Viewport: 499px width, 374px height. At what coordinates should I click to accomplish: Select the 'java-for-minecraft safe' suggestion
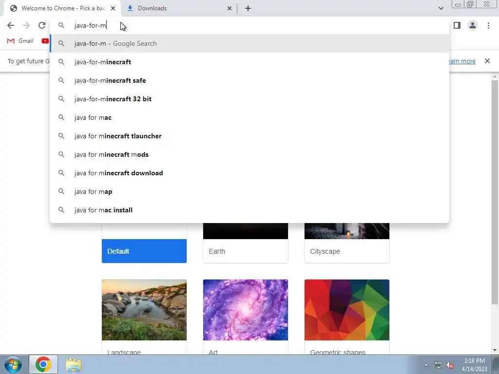click(x=249, y=80)
